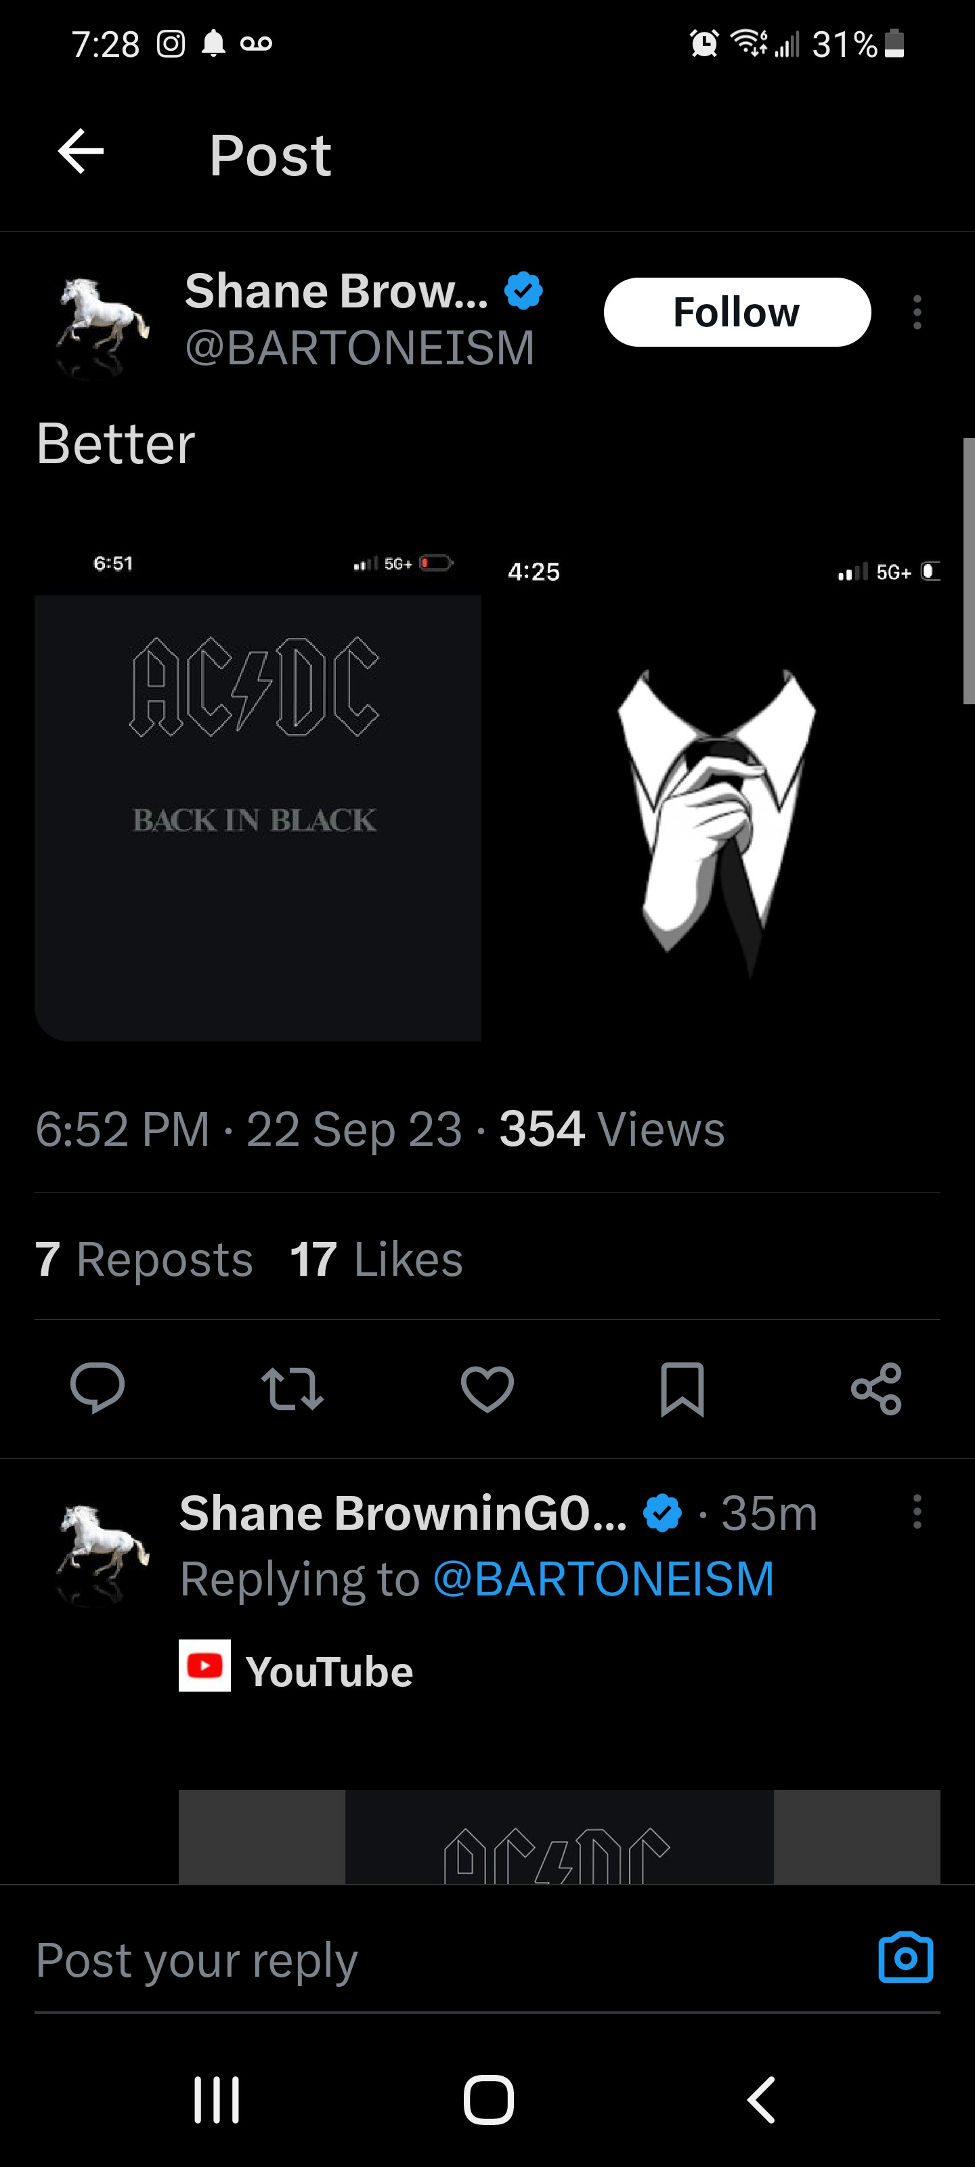Screen dimensions: 975x2167
Task: Open the Android recent apps button
Action: pos(217,2100)
